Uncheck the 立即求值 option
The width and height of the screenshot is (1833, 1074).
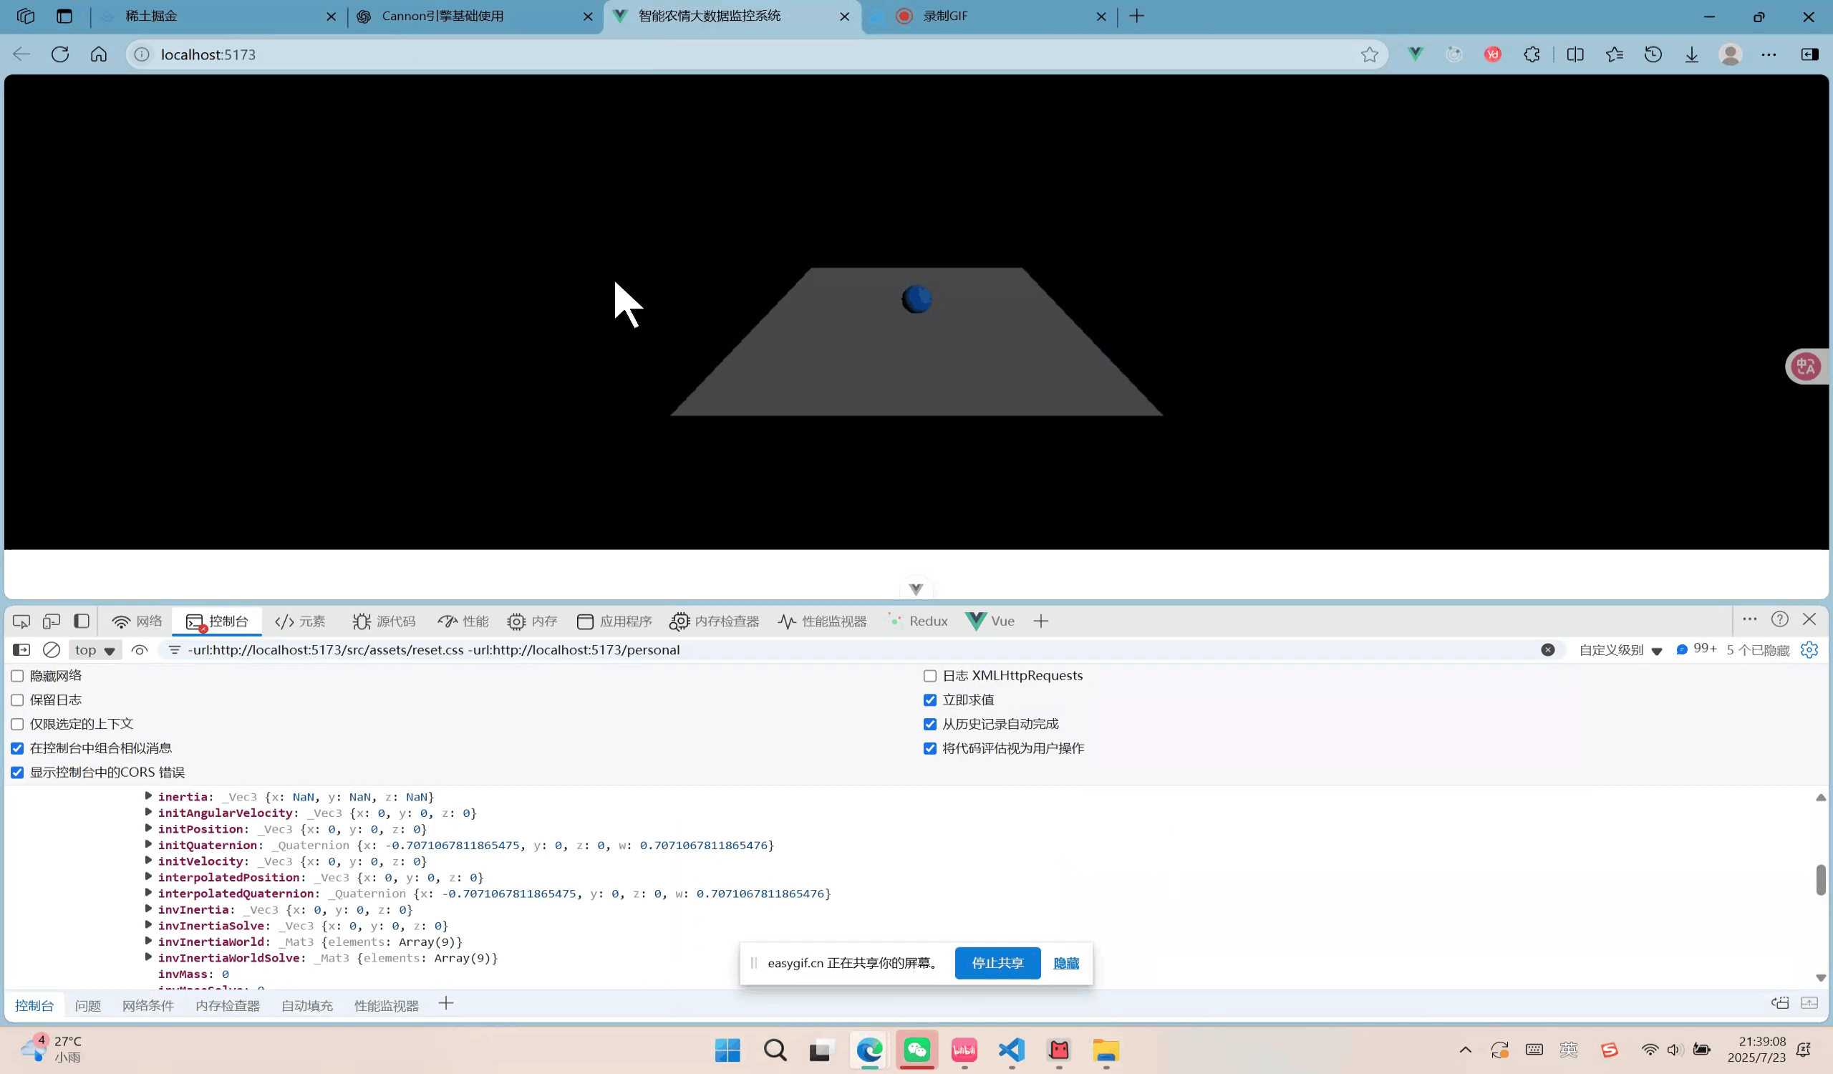[929, 700]
